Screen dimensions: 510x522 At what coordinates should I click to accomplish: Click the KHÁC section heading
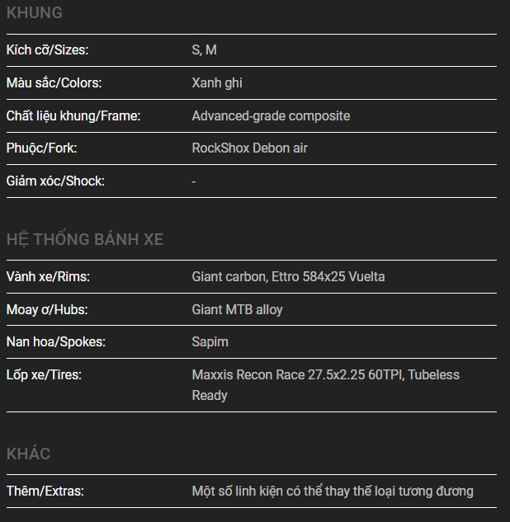28,454
